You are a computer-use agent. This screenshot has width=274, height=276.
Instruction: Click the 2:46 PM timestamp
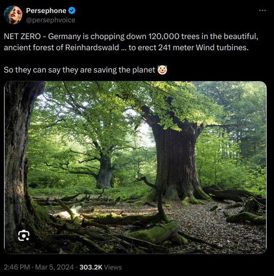click(17, 267)
